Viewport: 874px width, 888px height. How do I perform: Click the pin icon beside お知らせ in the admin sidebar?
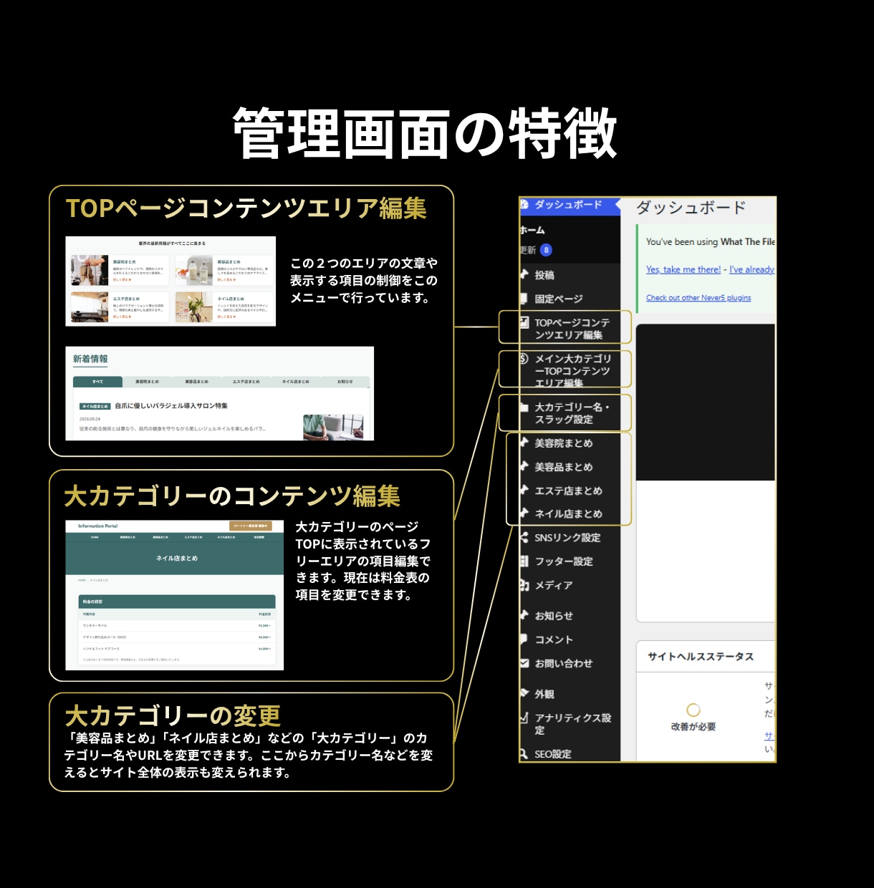tap(524, 615)
